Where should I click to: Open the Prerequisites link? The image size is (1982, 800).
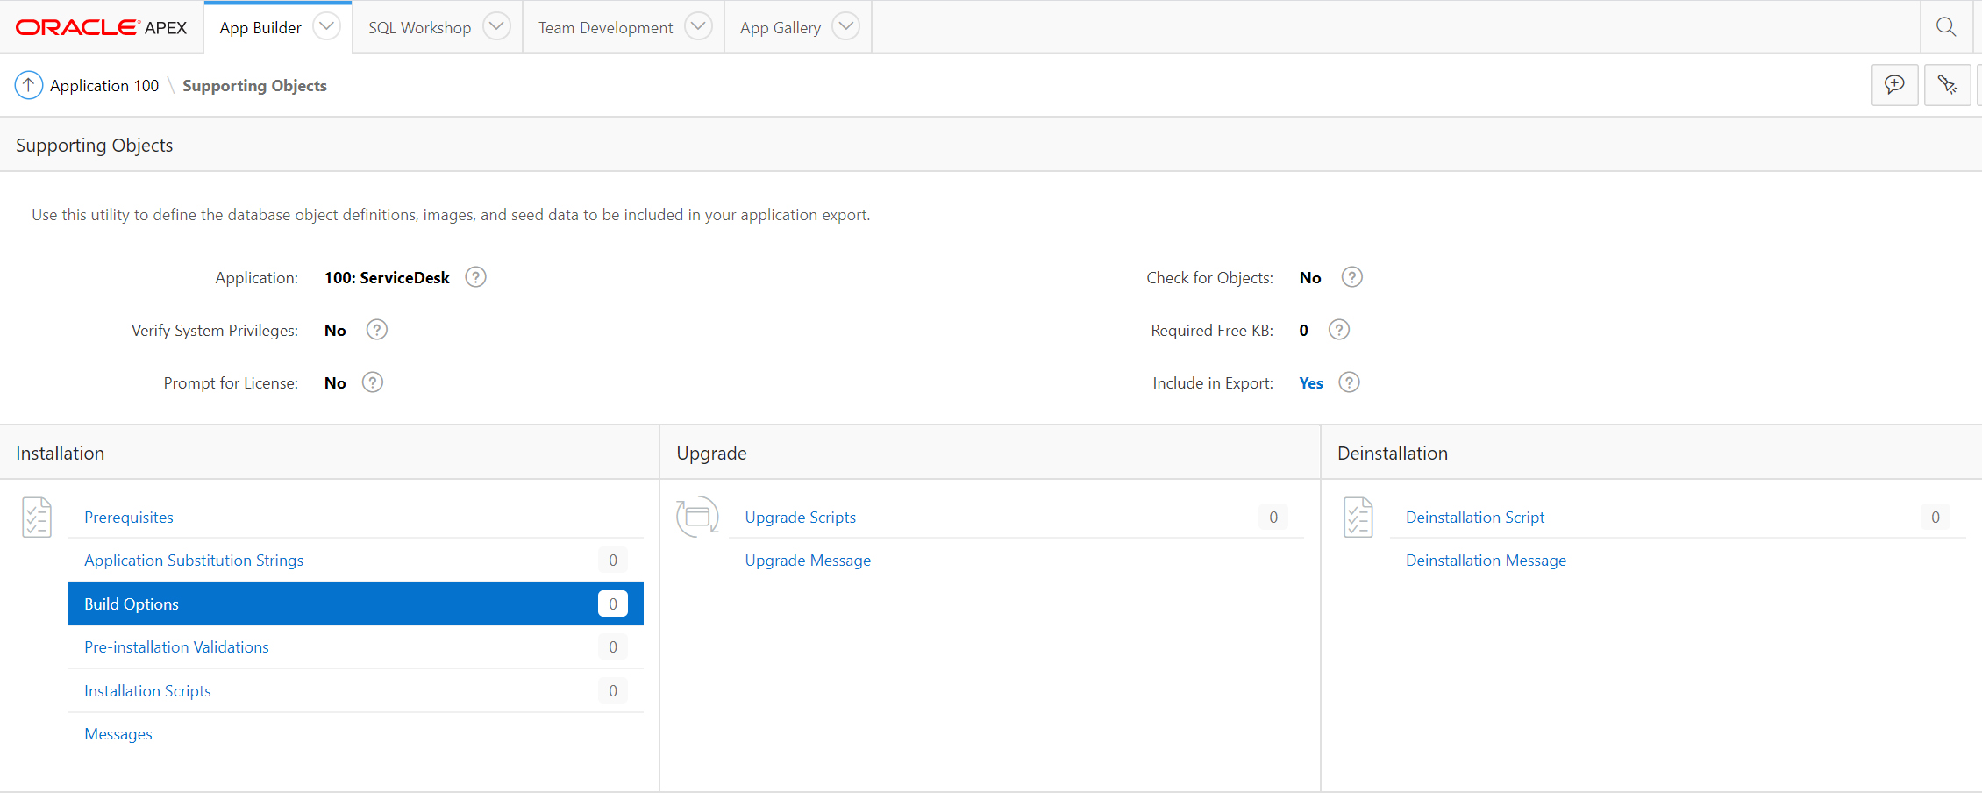[129, 518]
